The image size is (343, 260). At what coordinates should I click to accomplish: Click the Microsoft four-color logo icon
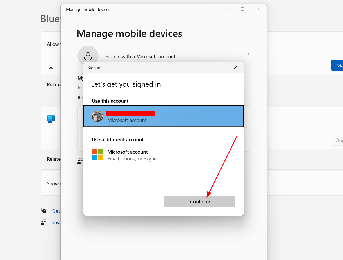pyautogui.click(x=97, y=155)
